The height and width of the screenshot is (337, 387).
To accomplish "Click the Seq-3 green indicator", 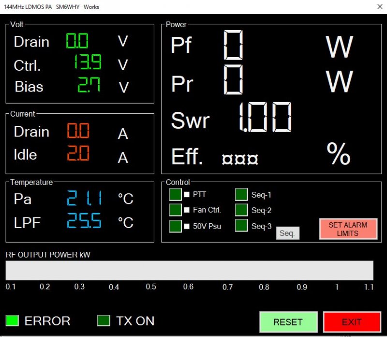I will pos(241,226).
